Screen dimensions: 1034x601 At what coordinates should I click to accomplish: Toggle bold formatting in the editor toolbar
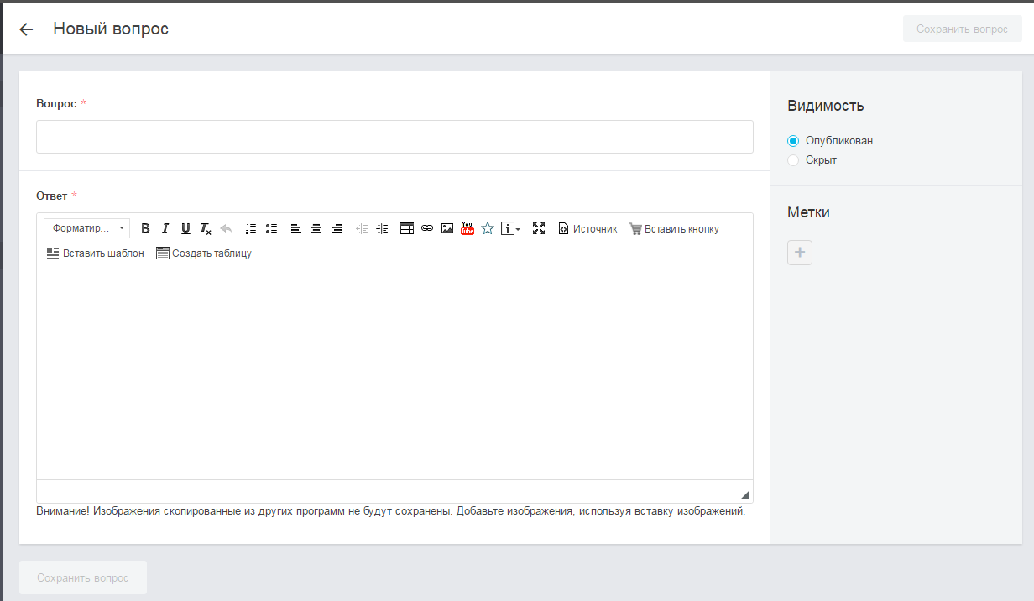click(x=145, y=228)
